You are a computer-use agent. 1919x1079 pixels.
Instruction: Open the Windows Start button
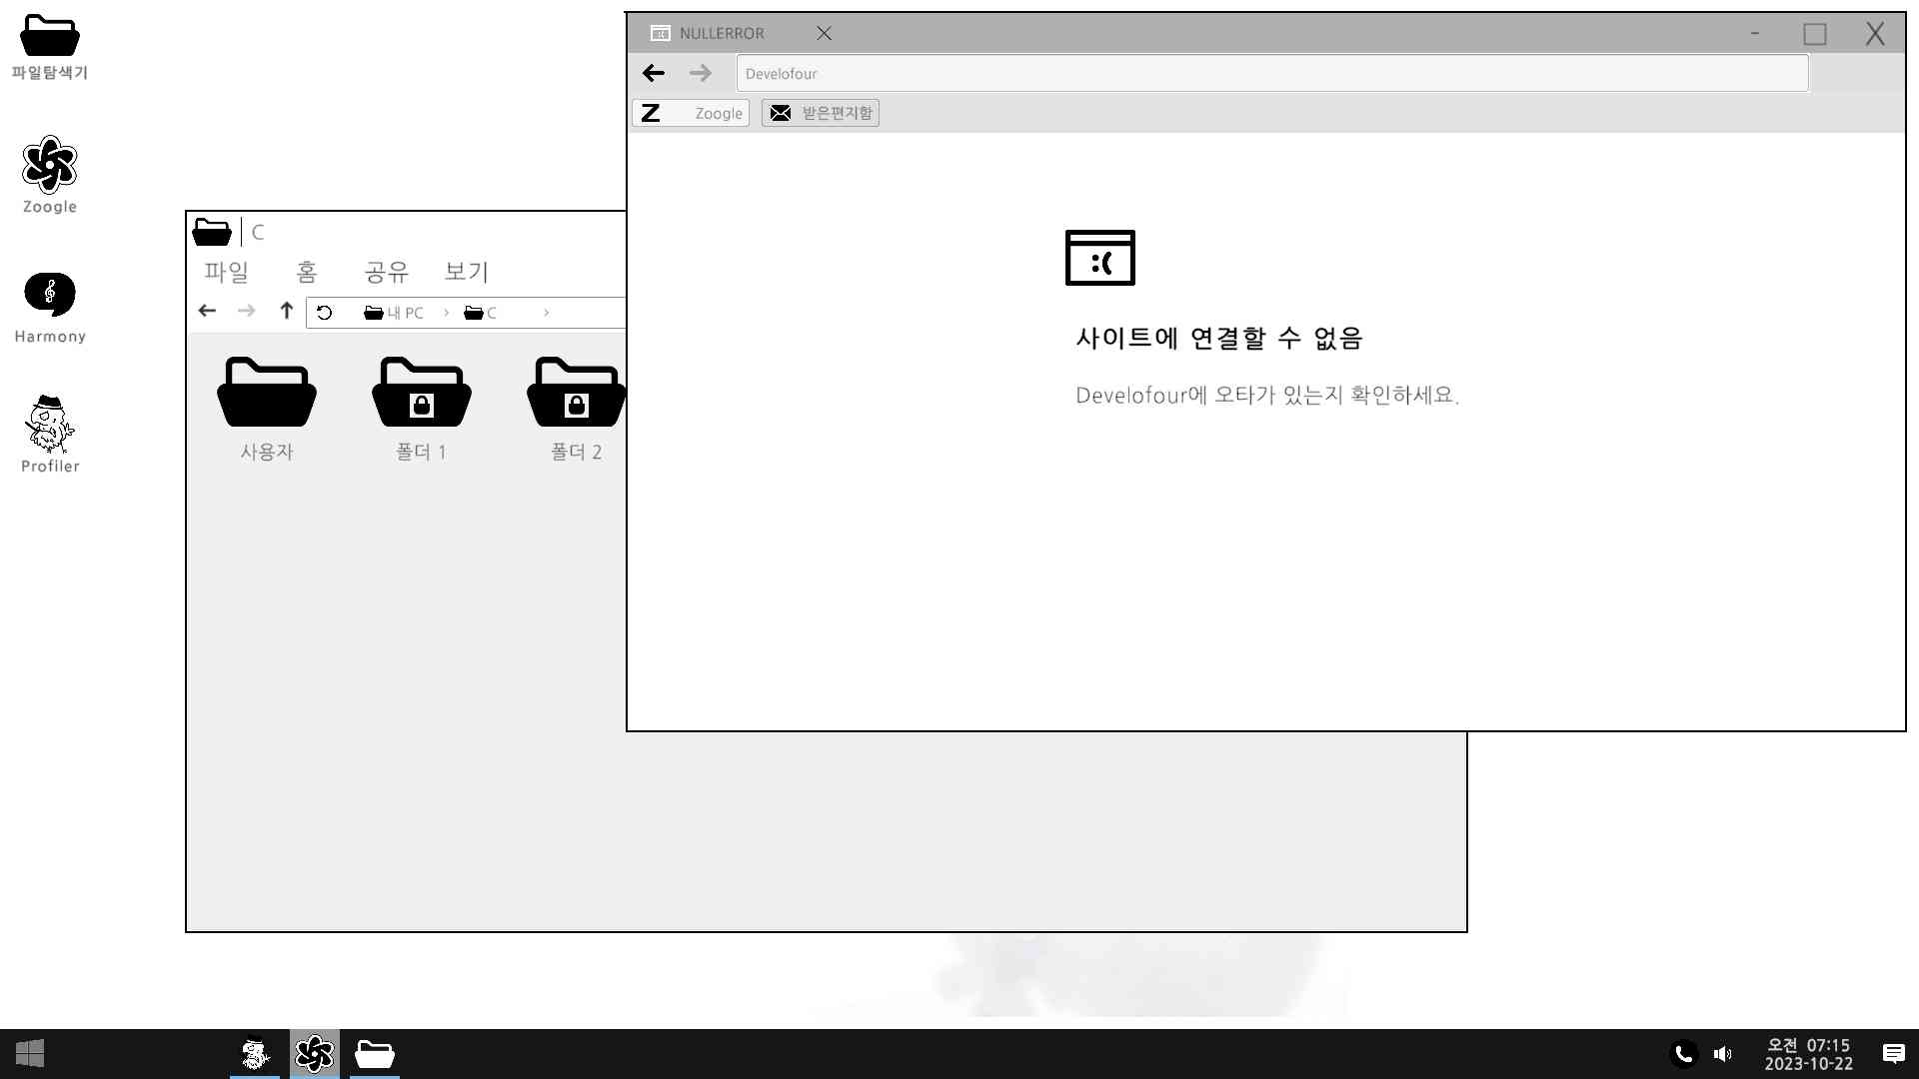point(29,1054)
